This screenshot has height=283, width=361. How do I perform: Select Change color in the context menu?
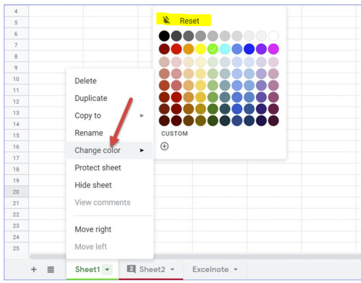[98, 150]
